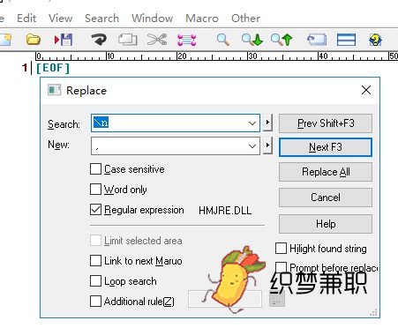Click the [EOF] marker in editor
Screen dimensions: 398x328
point(53,68)
